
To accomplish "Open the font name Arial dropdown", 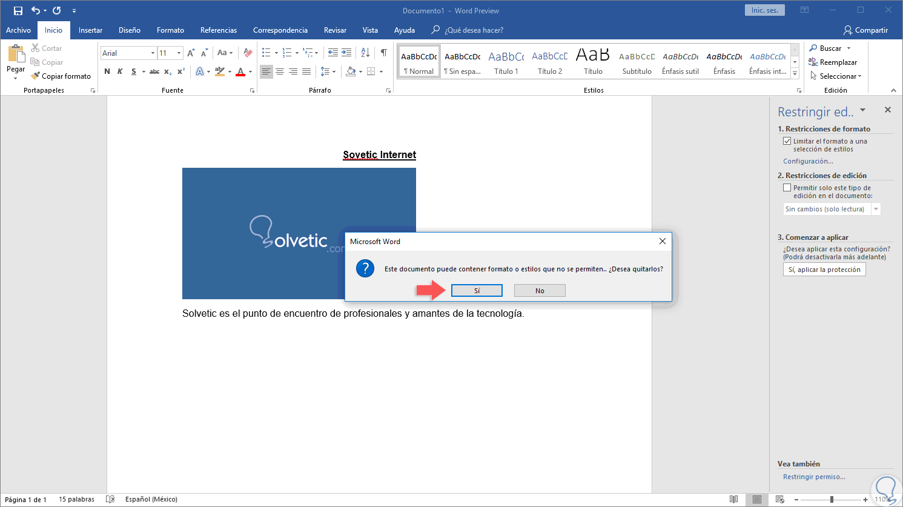I will click(x=153, y=53).
